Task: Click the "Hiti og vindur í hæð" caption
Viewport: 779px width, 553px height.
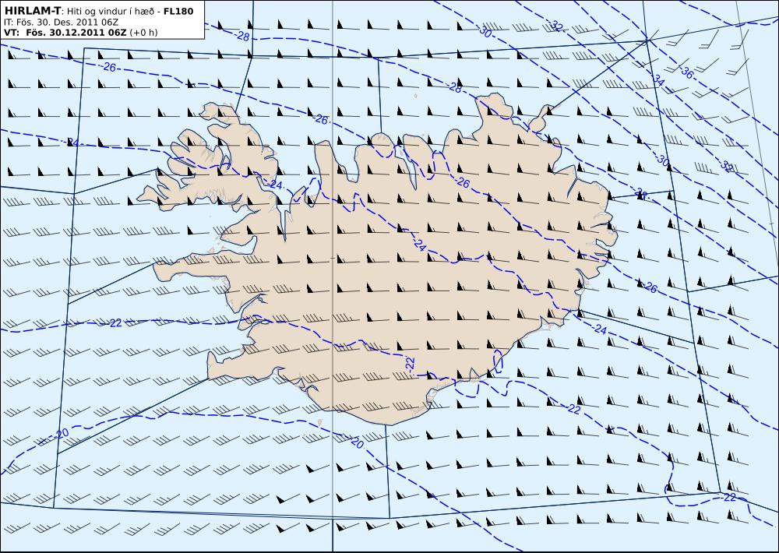Action: 111,11
